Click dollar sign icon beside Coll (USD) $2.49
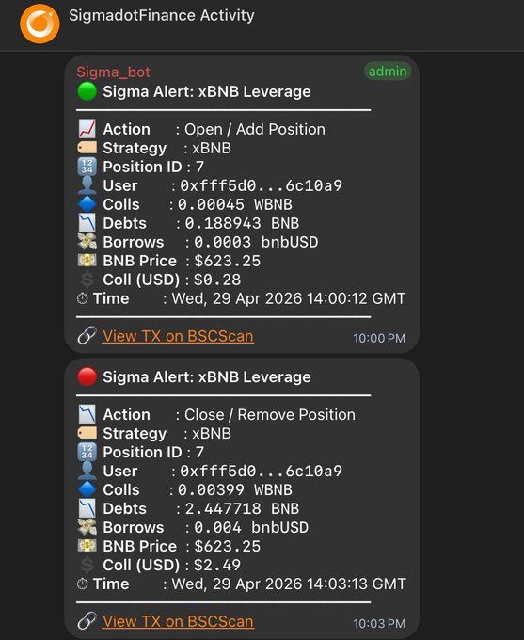Image resolution: width=524 pixels, height=640 pixels. click(87, 565)
